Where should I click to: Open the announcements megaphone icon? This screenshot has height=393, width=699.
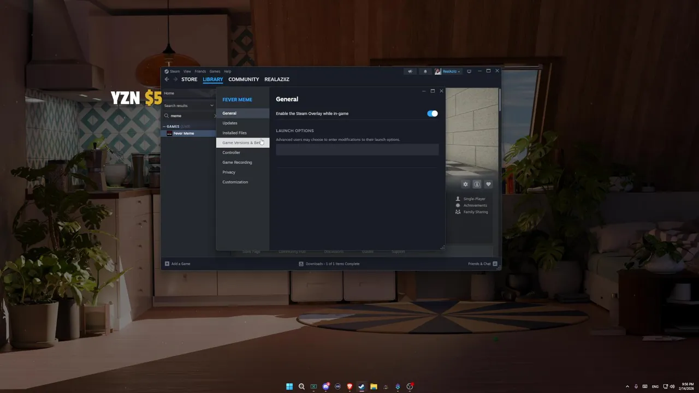tap(410, 72)
